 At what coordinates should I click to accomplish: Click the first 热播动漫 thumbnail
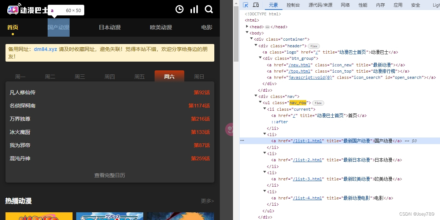(x=39, y=216)
